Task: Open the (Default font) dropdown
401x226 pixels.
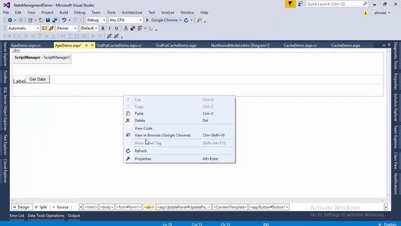Action: (x=89, y=28)
